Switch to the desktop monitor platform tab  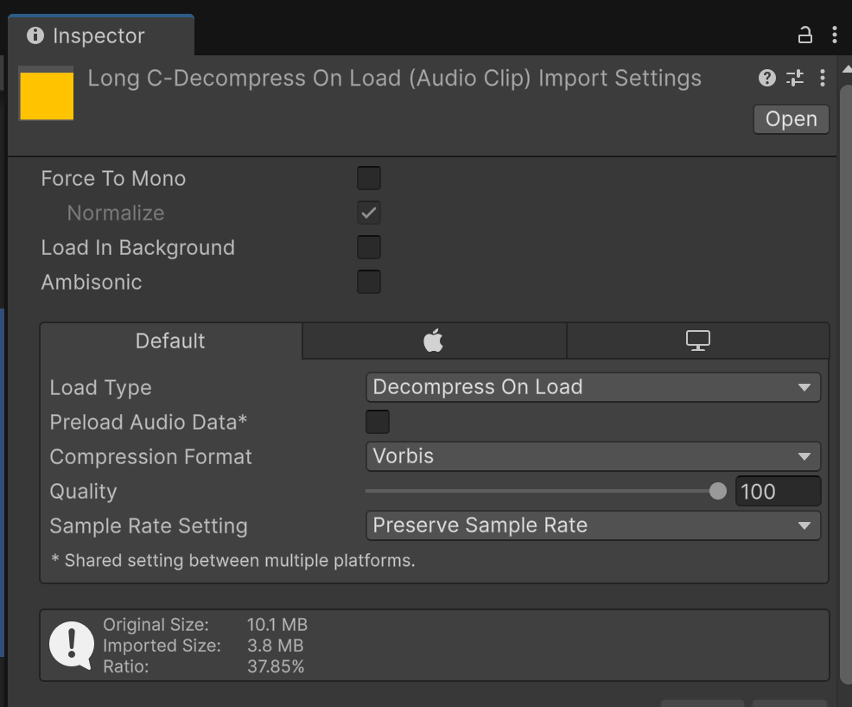(697, 341)
